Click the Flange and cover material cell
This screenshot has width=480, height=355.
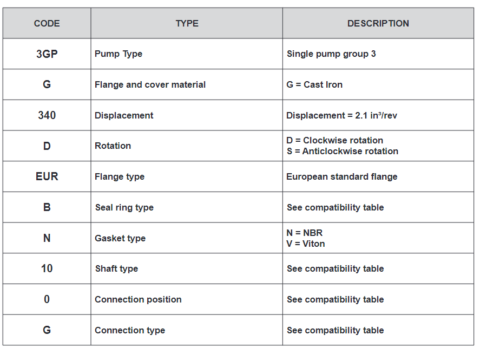(x=150, y=84)
